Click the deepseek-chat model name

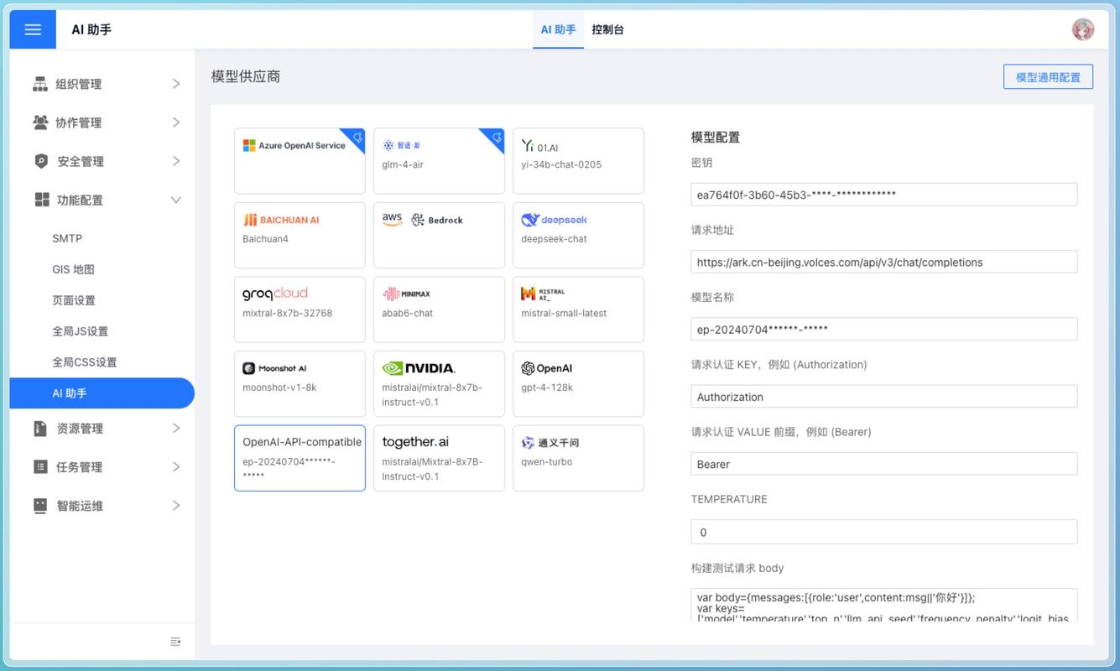point(554,239)
